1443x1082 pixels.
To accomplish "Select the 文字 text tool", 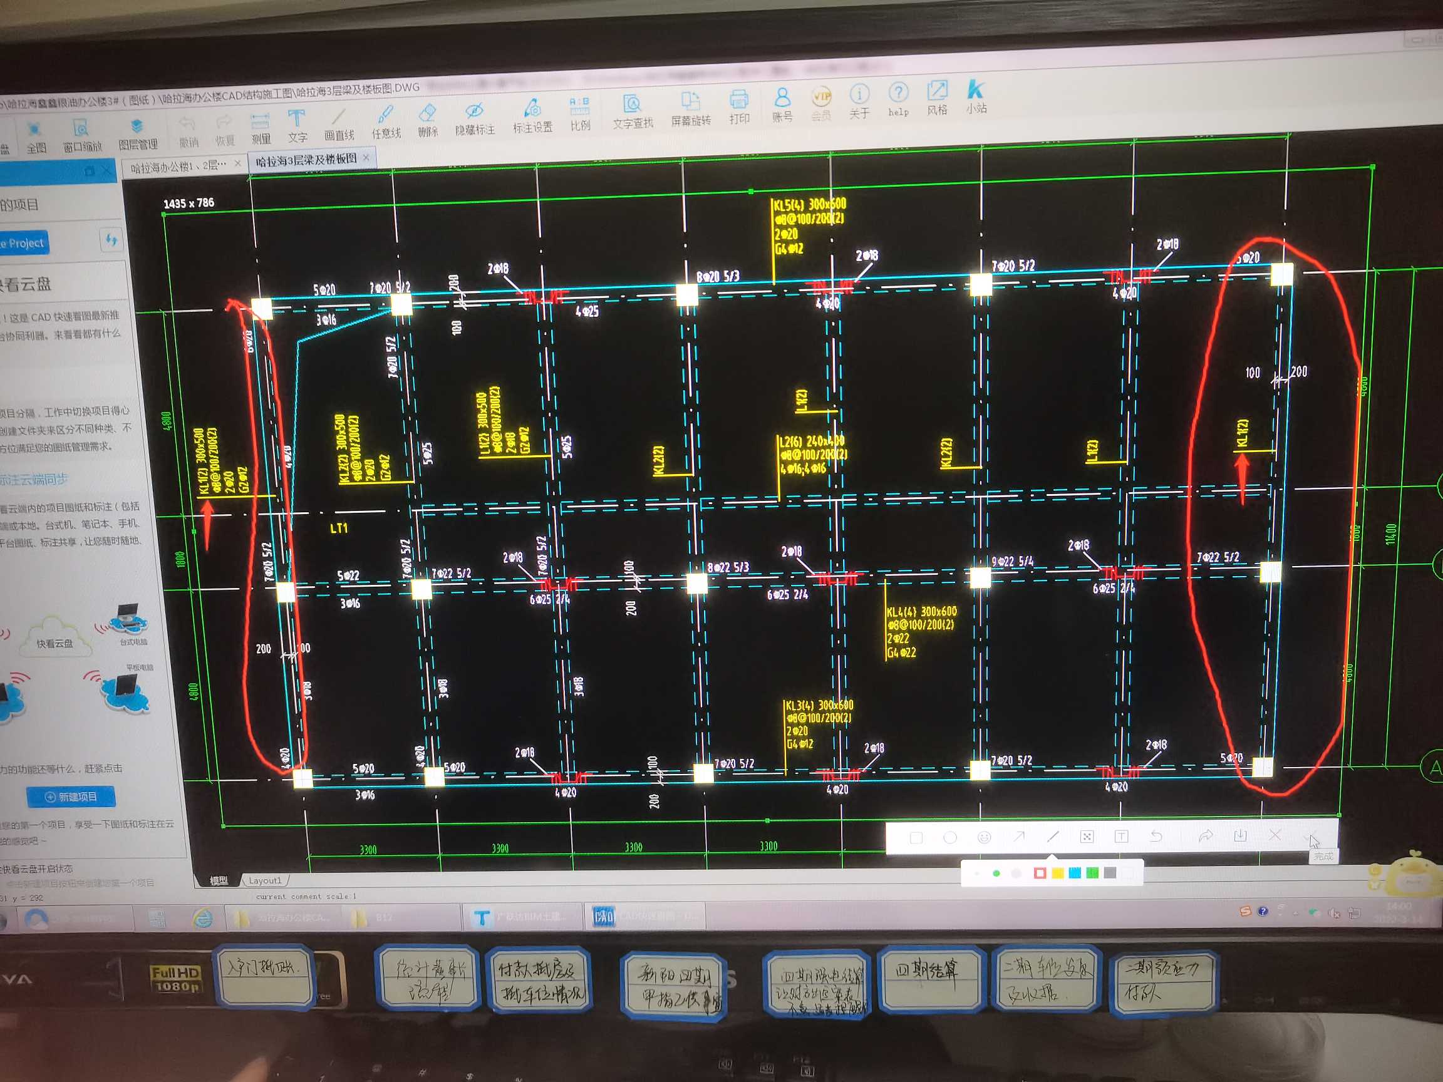I will 297,126.
